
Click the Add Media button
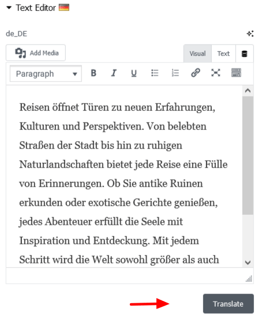tap(36, 53)
